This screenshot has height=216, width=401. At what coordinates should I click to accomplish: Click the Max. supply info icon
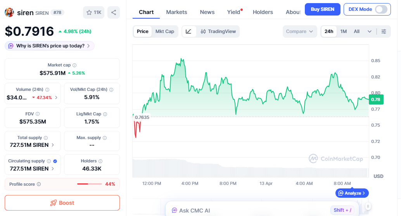(x=105, y=138)
